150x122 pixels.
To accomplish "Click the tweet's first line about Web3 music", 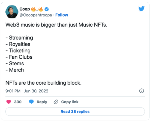I will (56, 25).
